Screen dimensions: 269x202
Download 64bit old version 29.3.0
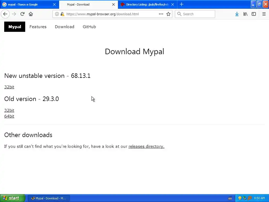pos(9,116)
